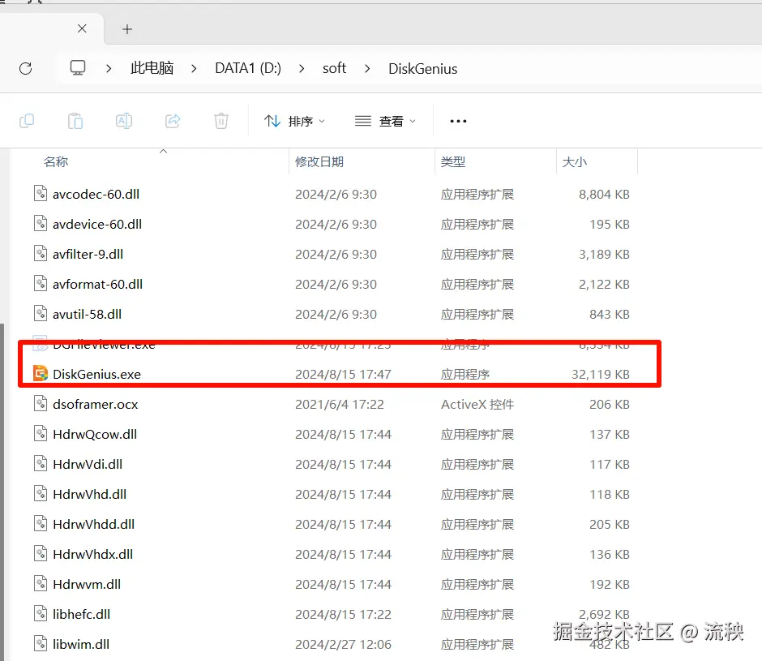The height and width of the screenshot is (661, 762).
Task: Click date 2024/2/27 12:06 of libwim.dll
Action: point(343,644)
